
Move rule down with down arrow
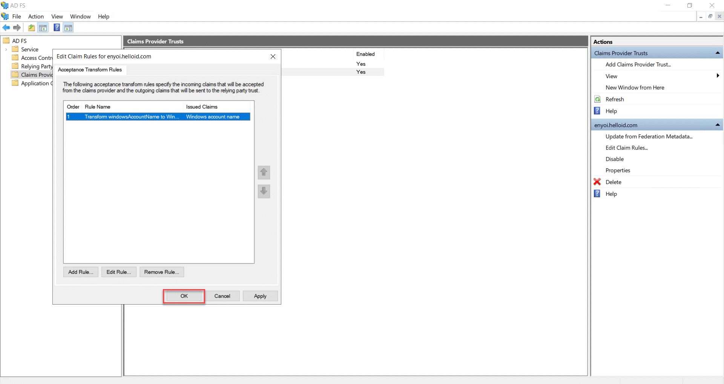264,191
